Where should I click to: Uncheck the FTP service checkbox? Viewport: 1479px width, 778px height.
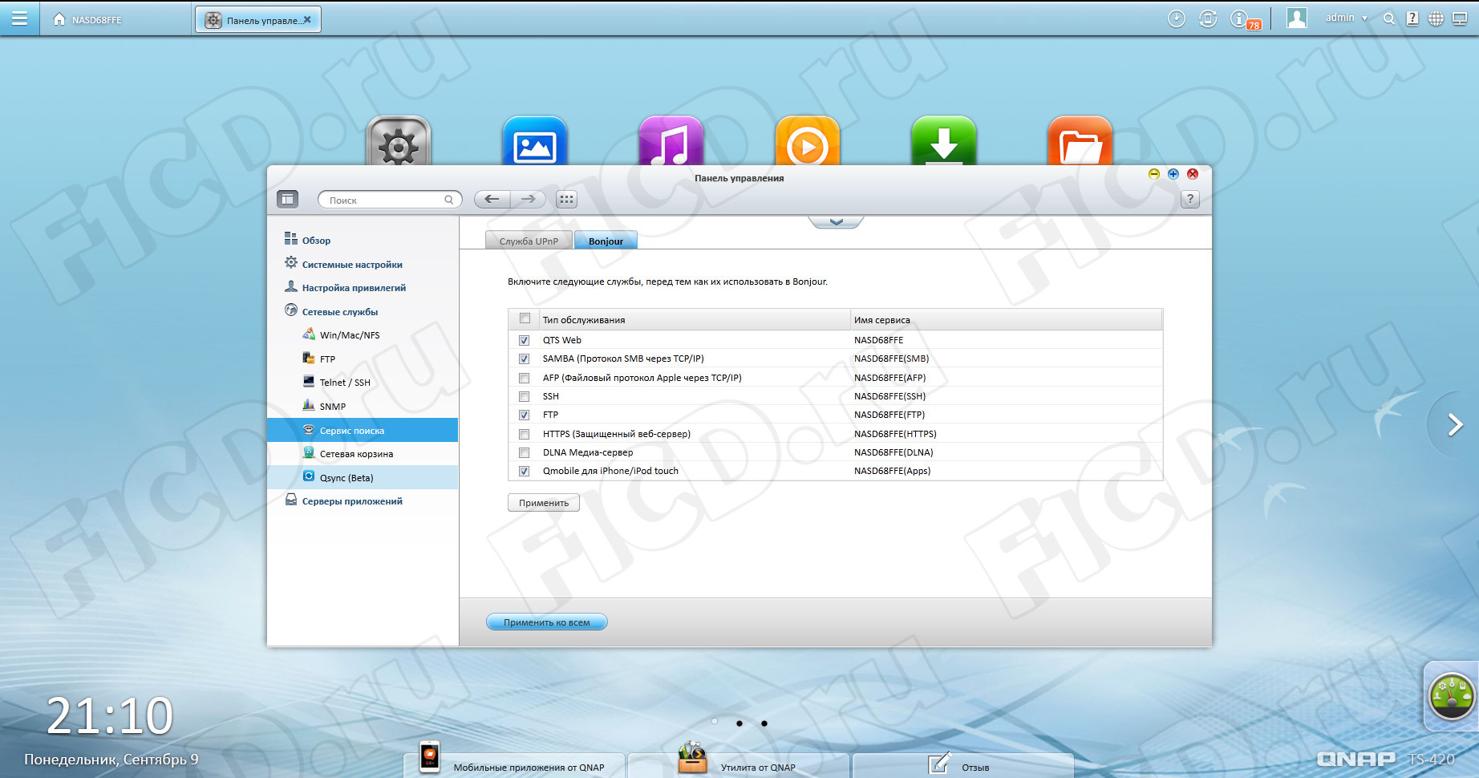pos(524,415)
